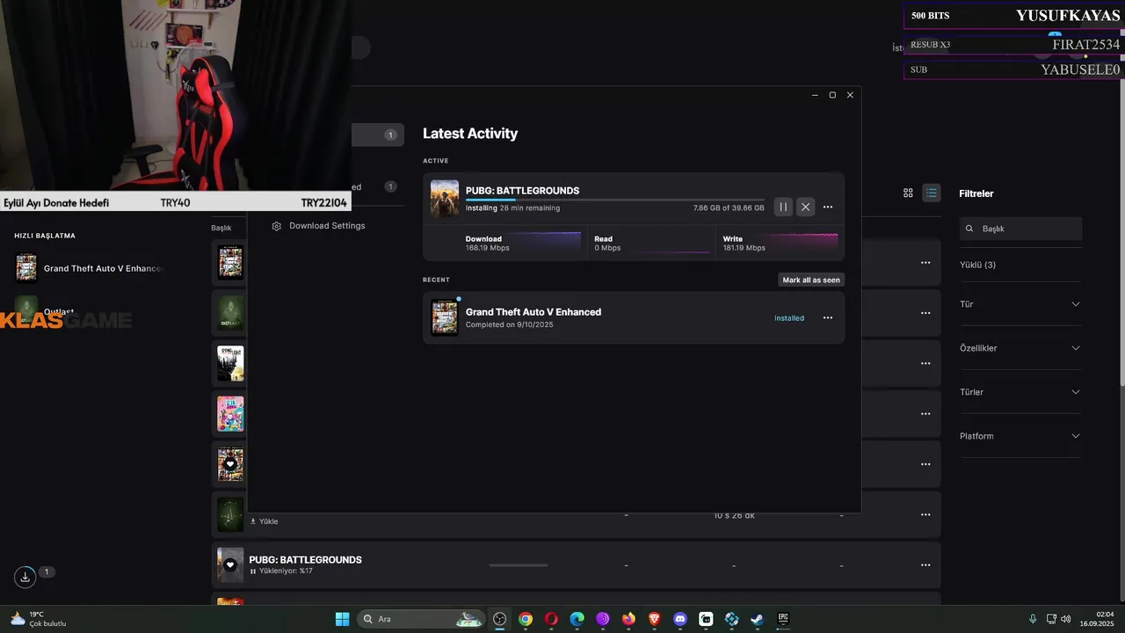1125x633 pixels.
Task: Click the Installed status link
Action: [789, 318]
